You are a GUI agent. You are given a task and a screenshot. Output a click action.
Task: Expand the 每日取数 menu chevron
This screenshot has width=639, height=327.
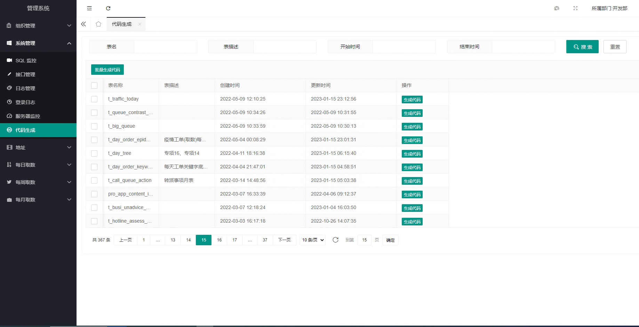[69, 165]
